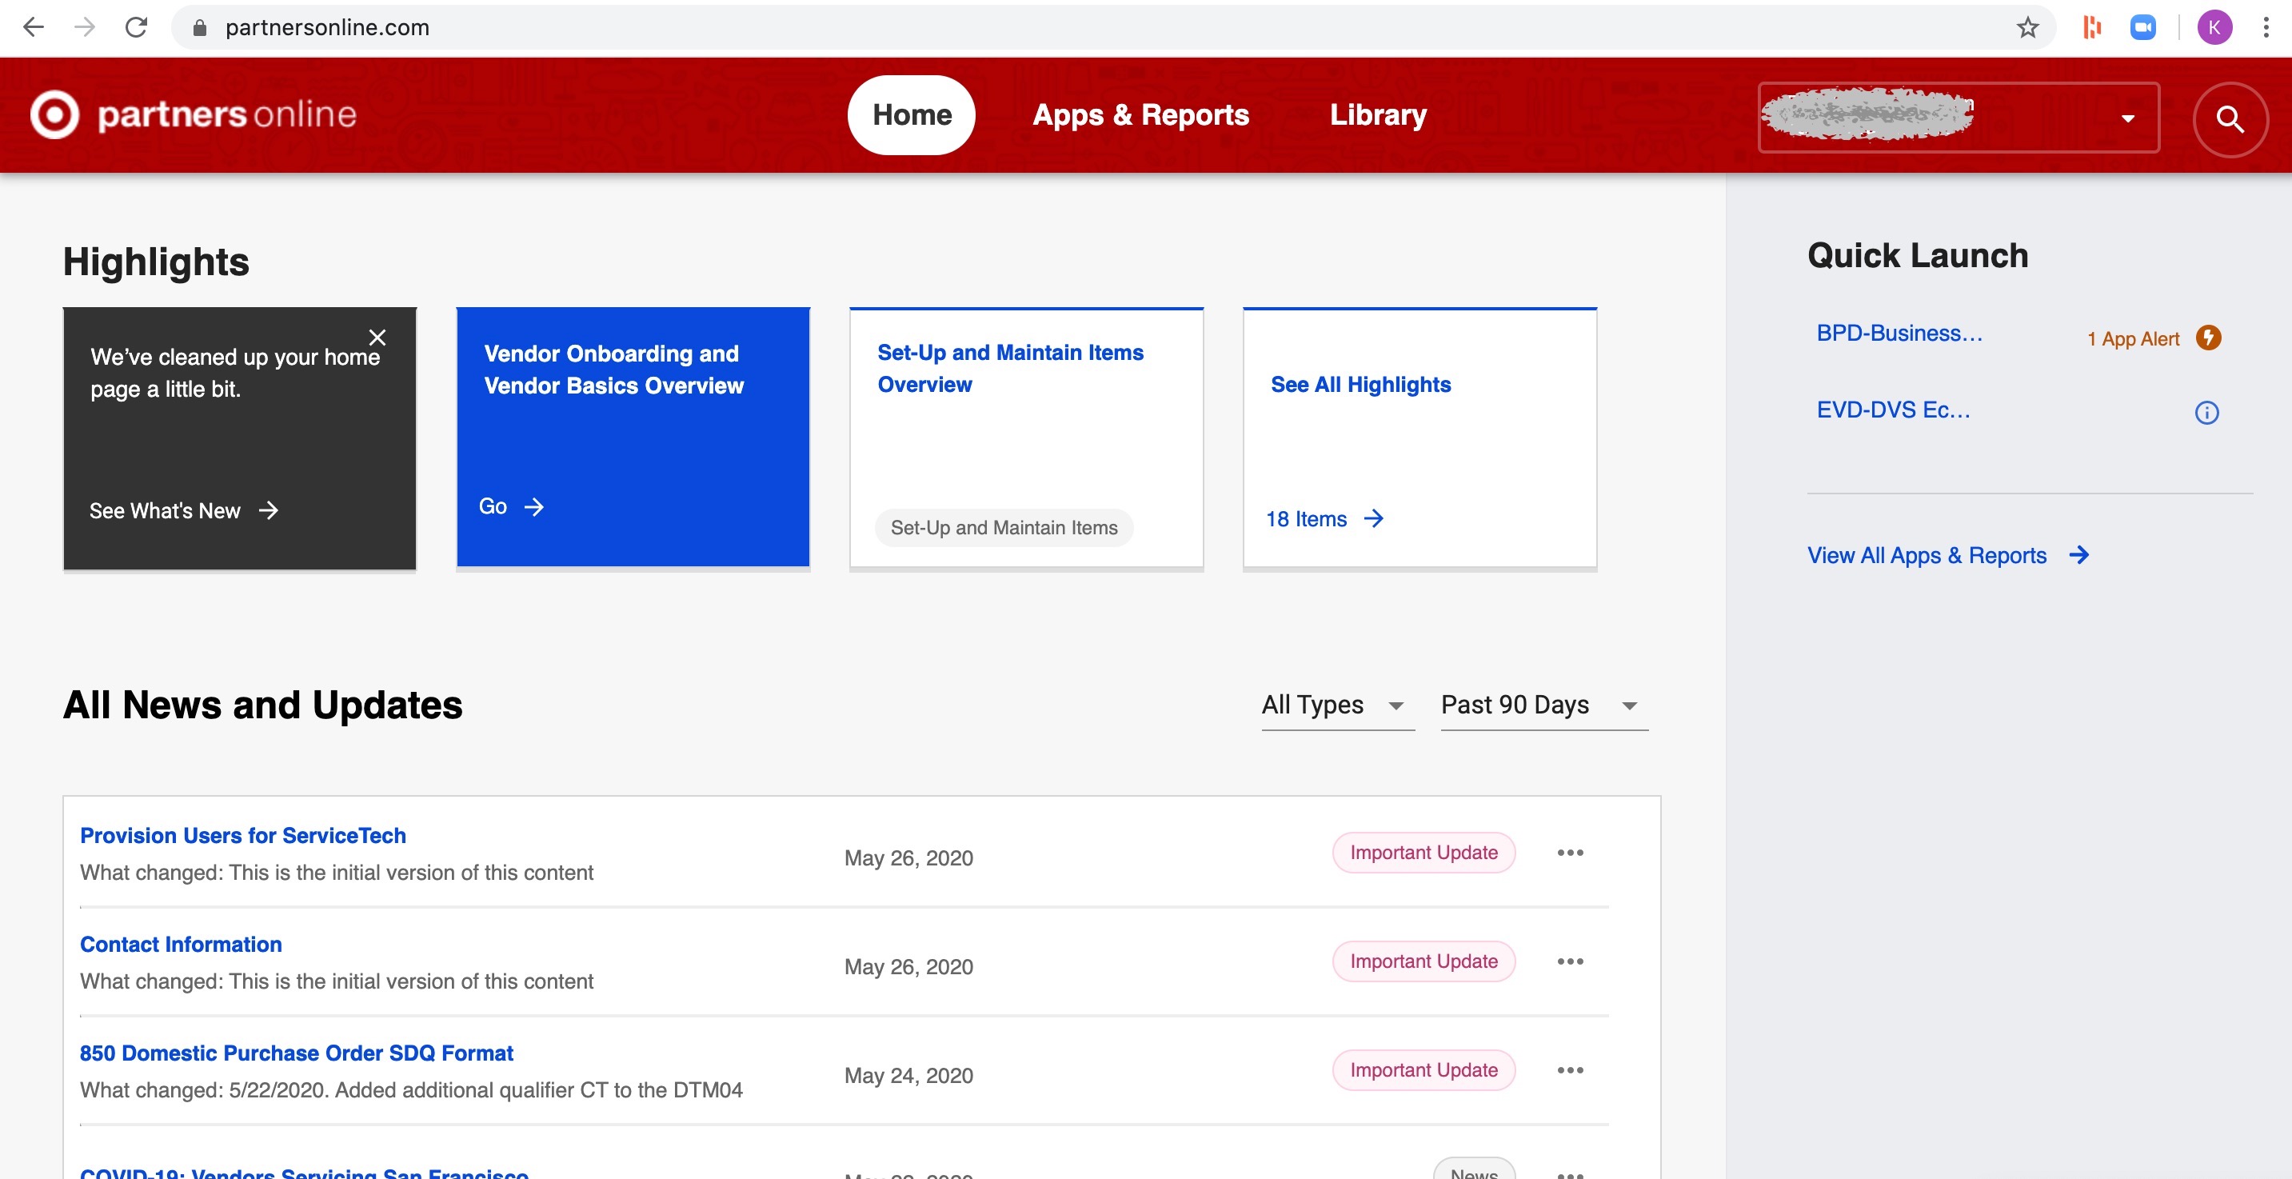Click the partnersonline wordmark
The height and width of the screenshot is (1179, 2292).
(x=227, y=115)
